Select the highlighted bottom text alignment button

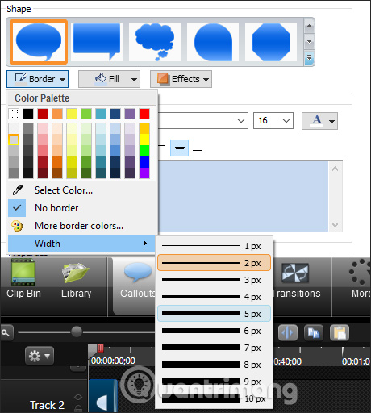point(179,148)
